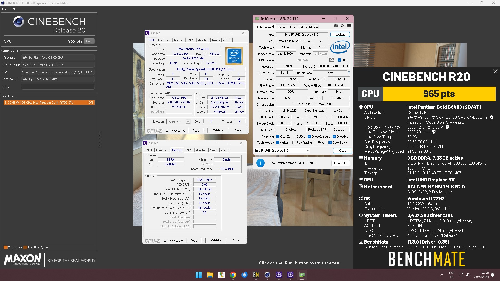Toggle the Vulkan checkbox

point(278,143)
